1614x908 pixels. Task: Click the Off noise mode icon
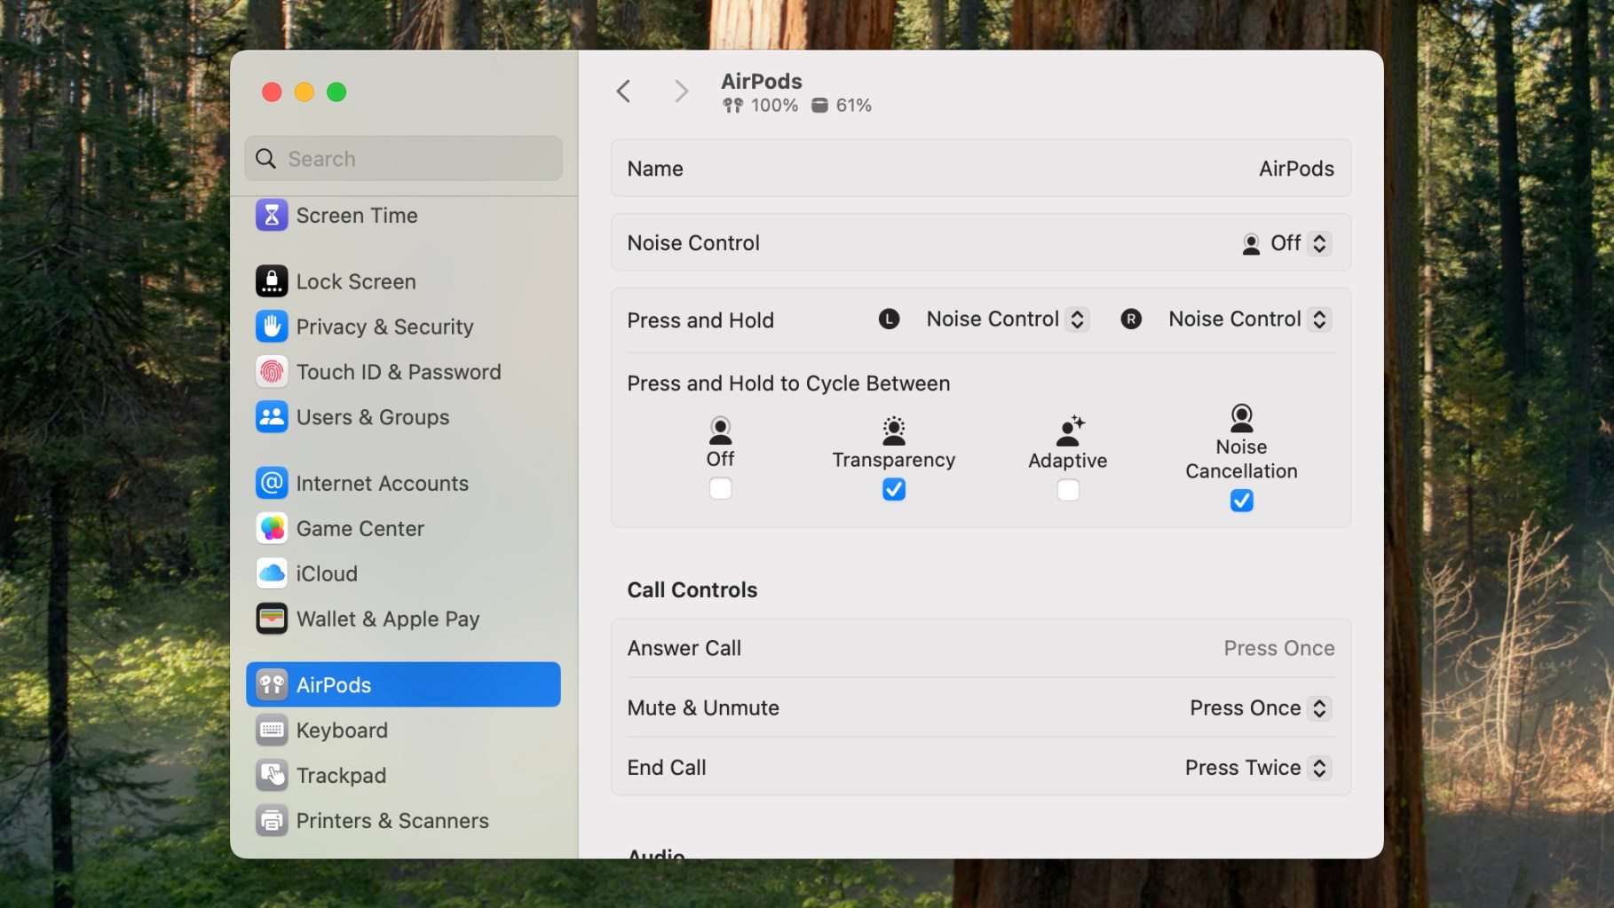click(720, 429)
